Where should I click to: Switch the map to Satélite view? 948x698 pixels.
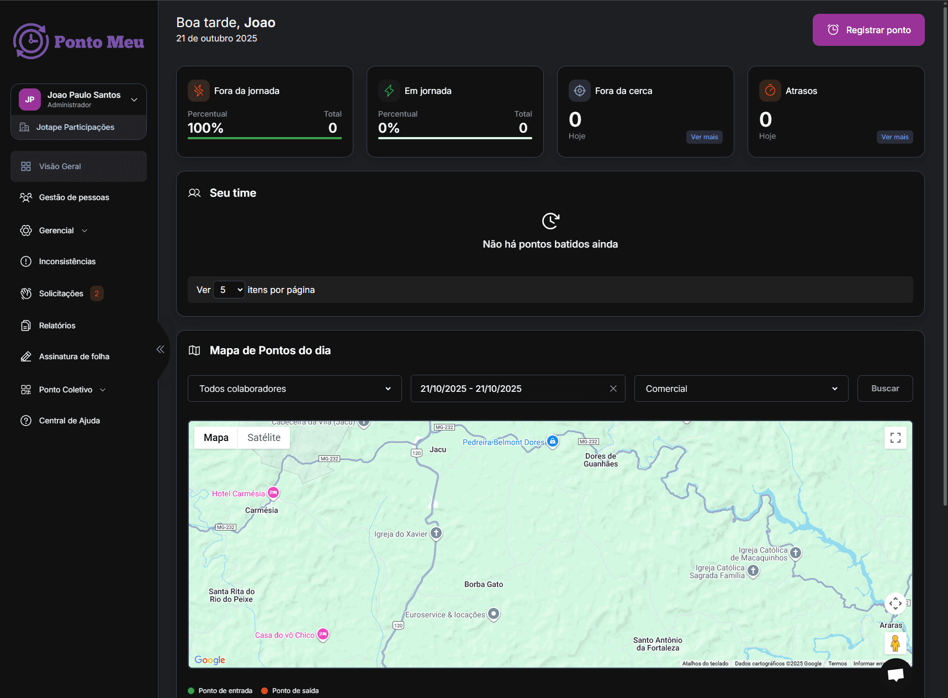[263, 437]
